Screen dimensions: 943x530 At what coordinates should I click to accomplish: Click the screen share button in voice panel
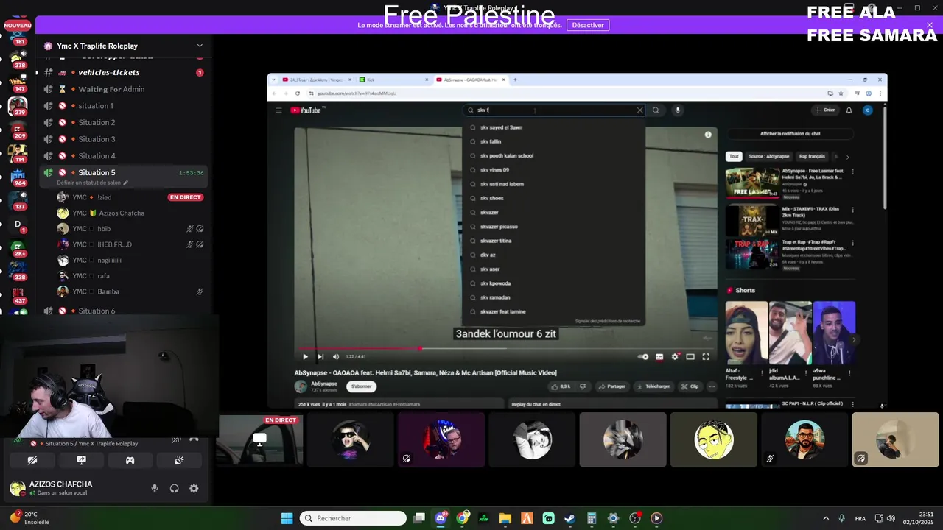(81, 460)
